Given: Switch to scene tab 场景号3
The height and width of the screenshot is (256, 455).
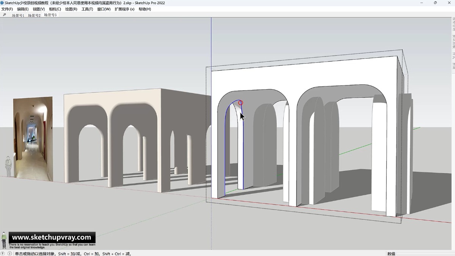Looking at the screenshot, I should coord(50,15).
